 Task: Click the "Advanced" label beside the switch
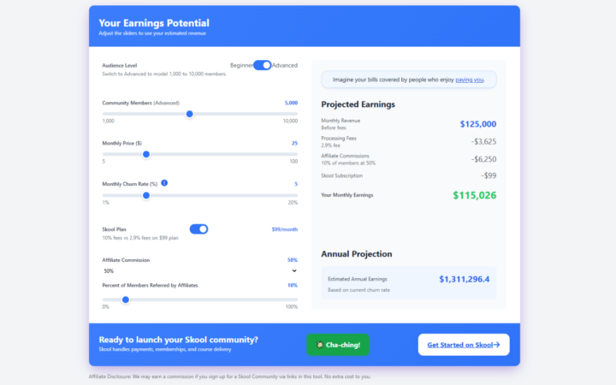click(285, 65)
